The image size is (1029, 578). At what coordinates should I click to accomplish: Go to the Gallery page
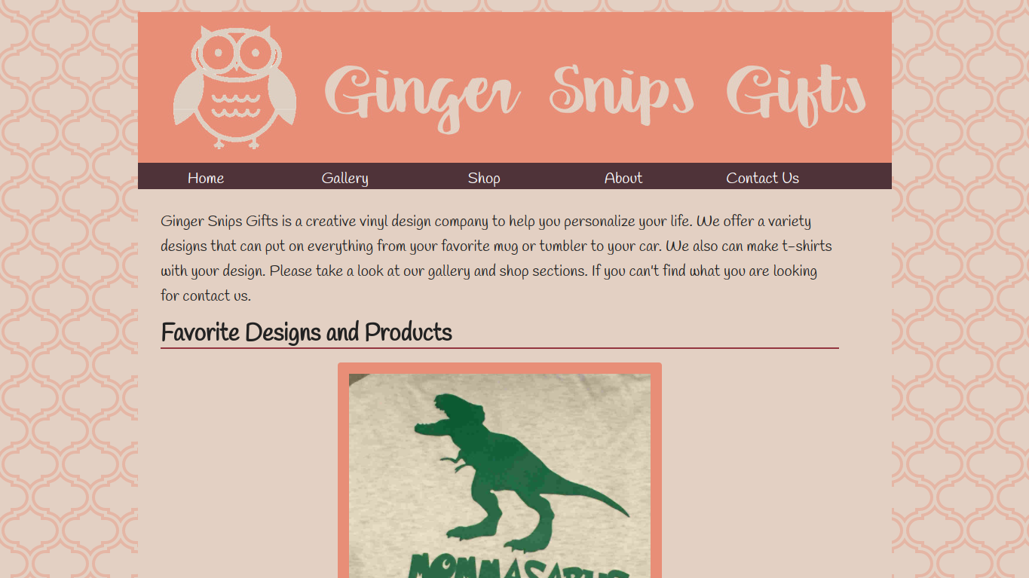345,178
